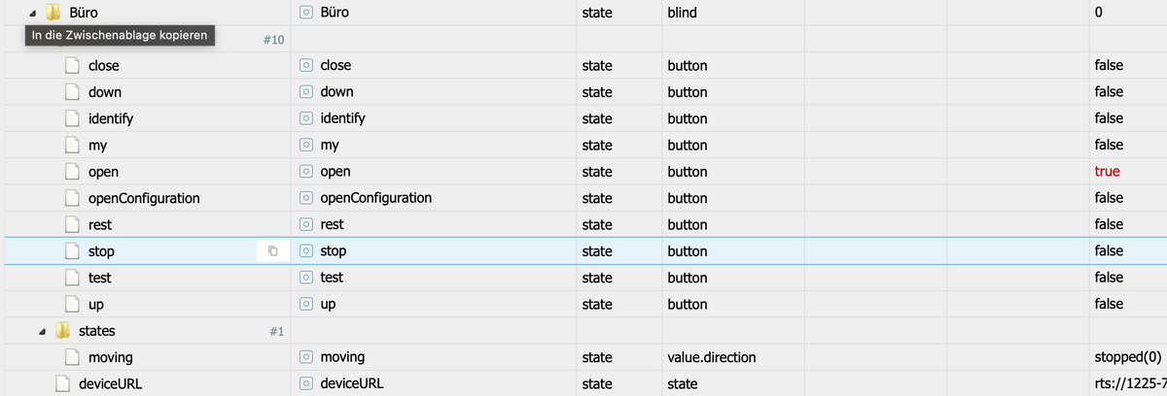
Task: Click the file icon next to close
Action: pos(72,66)
